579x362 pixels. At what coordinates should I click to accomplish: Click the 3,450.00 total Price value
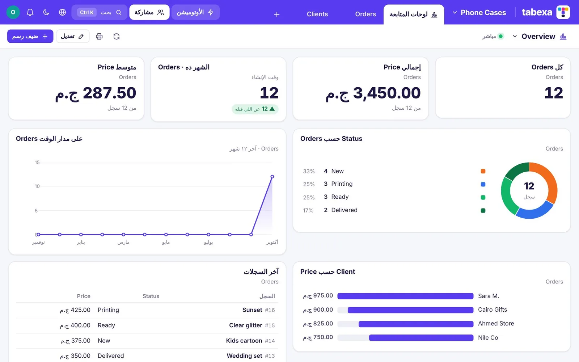373,93
